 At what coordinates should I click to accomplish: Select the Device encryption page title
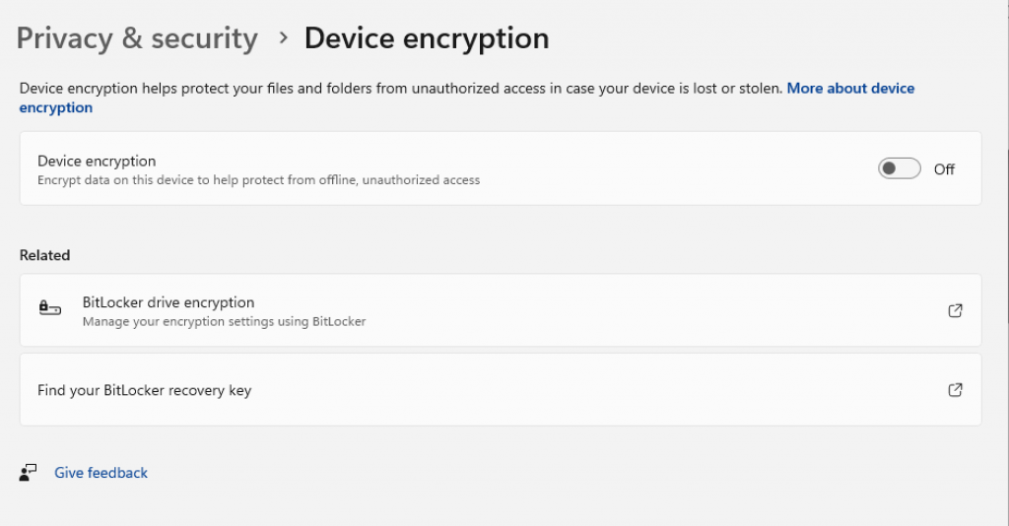(x=426, y=38)
